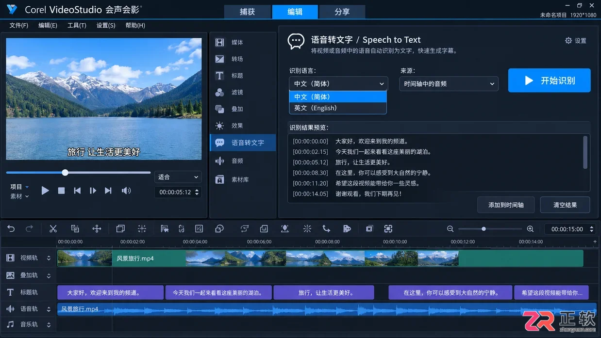Open 设置 gear in speech-to-text panel
The height and width of the screenshot is (338, 601).
click(576, 41)
